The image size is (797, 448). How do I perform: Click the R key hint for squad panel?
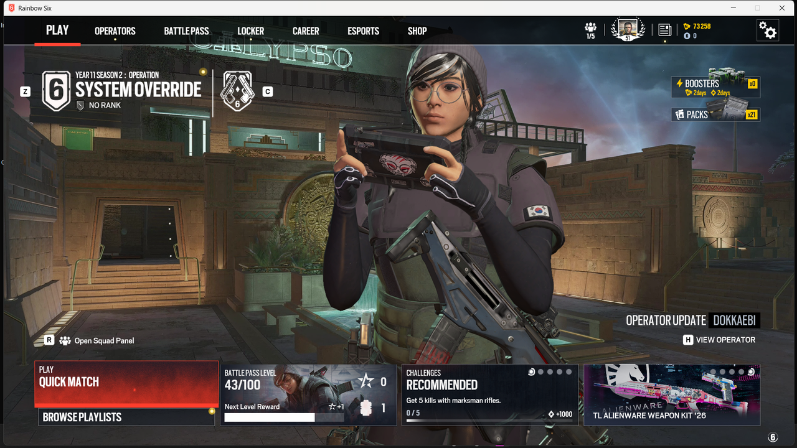click(x=49, y=340)
